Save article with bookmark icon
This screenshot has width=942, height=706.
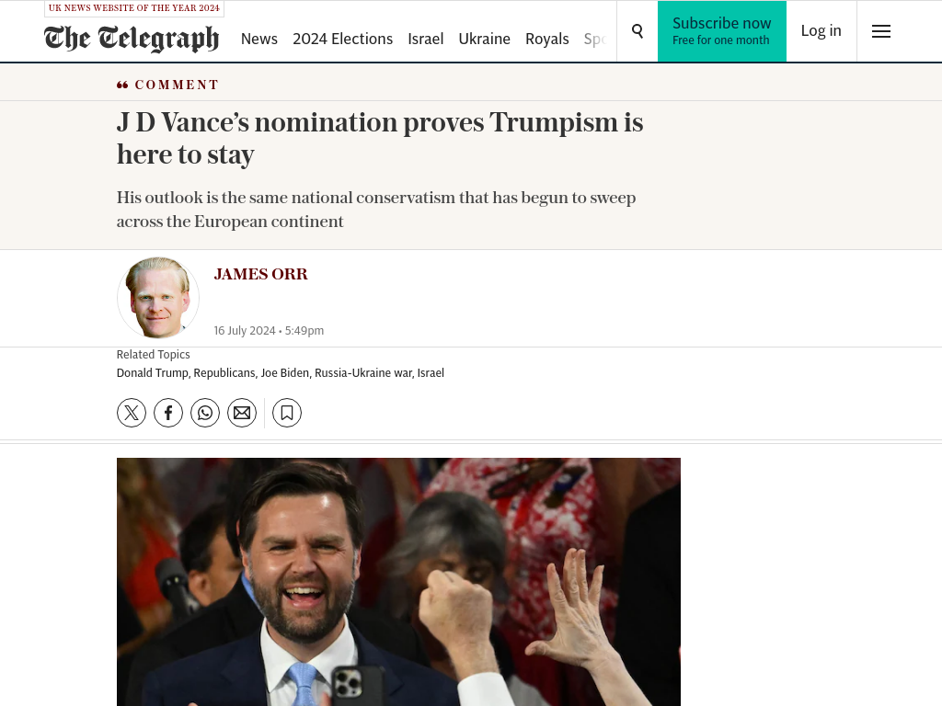pyautogui.click(x=287, y=413)
